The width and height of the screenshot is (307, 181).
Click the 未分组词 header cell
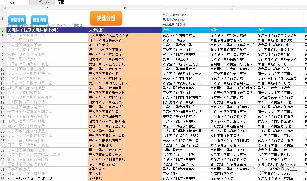125,30
